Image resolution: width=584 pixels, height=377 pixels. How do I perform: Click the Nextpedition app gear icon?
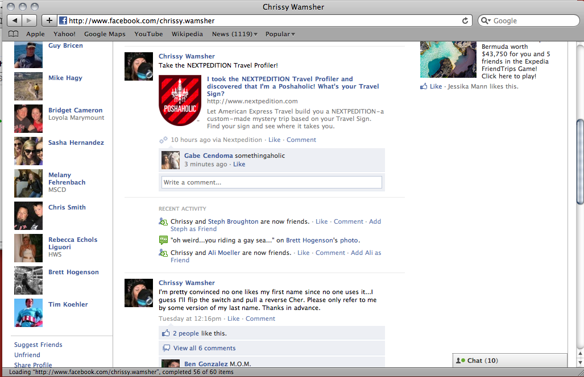pyautogui.click(x=163, y=140)
